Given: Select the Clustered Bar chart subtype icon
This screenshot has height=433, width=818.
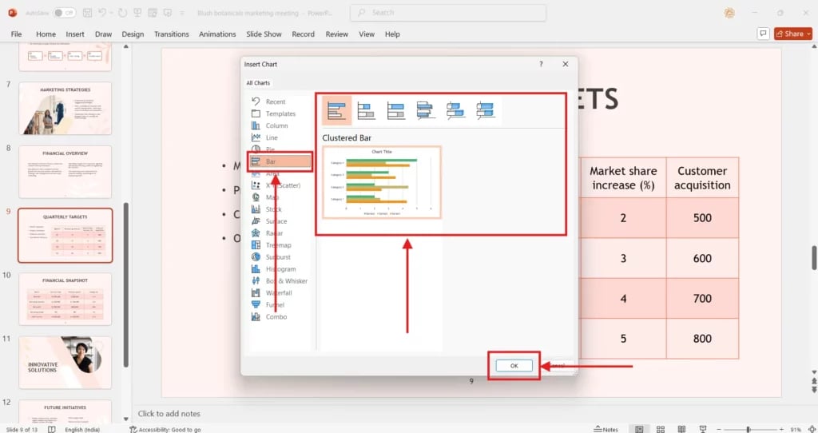Looking at the screenshot, I should pos(336,111).
